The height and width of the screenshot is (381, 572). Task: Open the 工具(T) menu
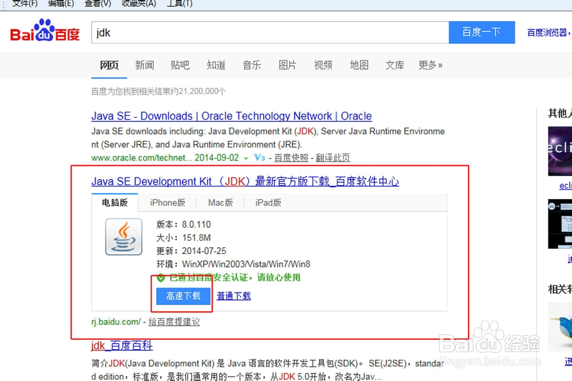point(180,3)
